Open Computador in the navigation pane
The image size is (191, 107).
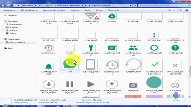14,39
